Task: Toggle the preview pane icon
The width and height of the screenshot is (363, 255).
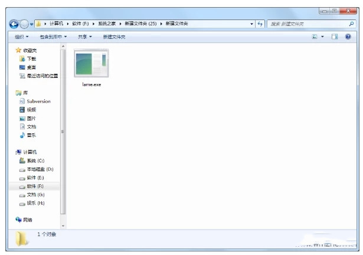Action: (335, 37)
